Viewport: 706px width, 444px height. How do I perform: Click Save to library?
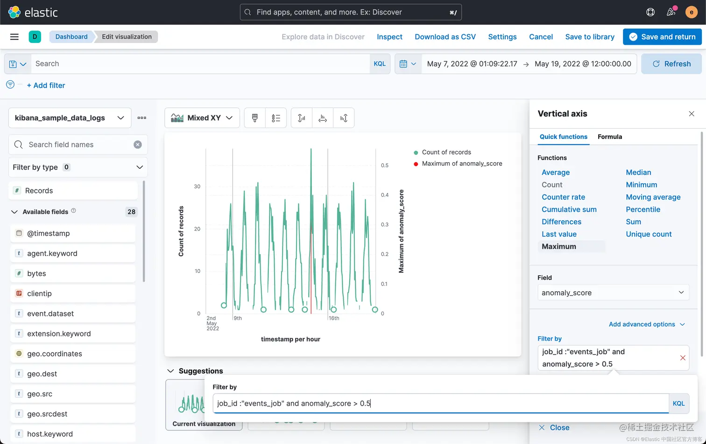(x=590, y=36)
